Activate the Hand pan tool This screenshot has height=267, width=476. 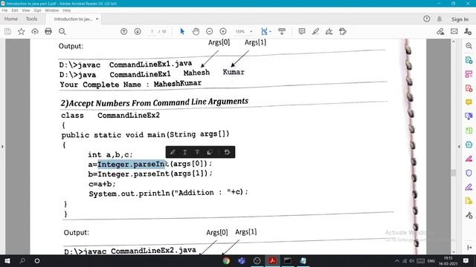coord(196,31)
